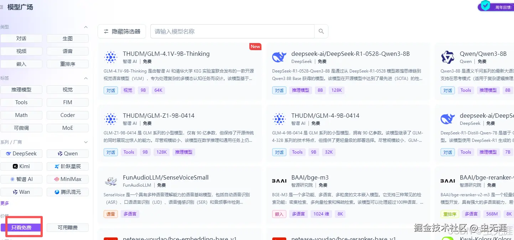Collapse the 类型 filter section
The width and height of the screenshot is (514, 240).
coord(85,27)
